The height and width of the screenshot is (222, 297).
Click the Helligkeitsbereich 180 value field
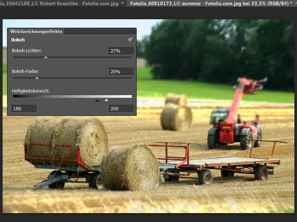click(24, 108)
